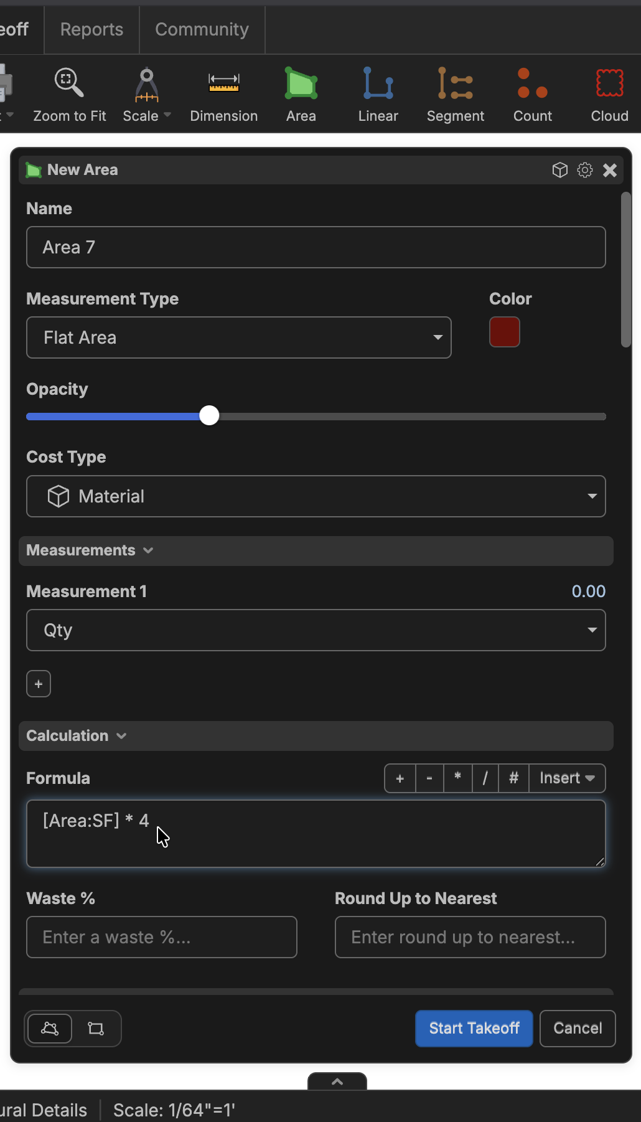Click the 3D cube icon in header
Viewport: 641px width, 1122px height.
(x=559, y=170)
